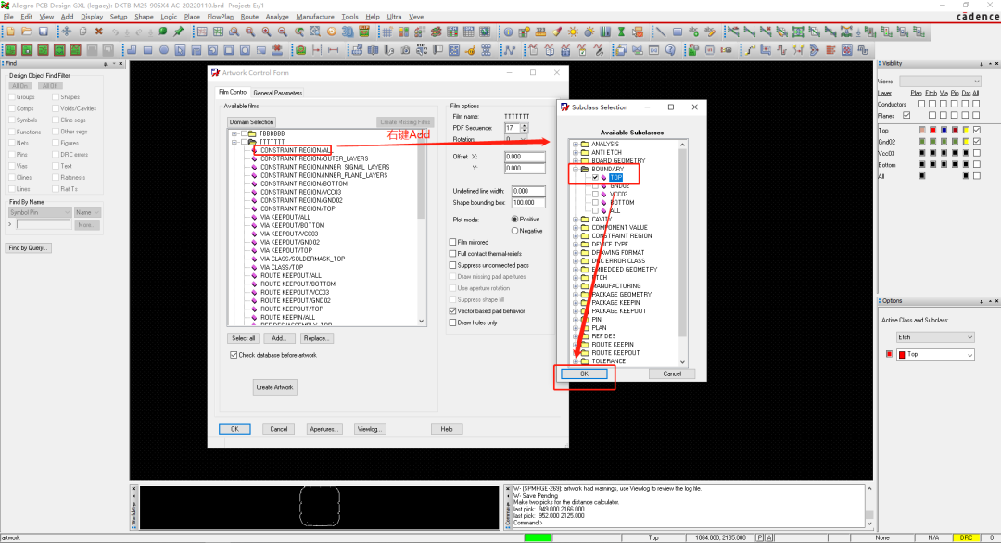Screen dimensions: 1001x543
Task: Select the Add Line tool icon
Action: (661, 32)
